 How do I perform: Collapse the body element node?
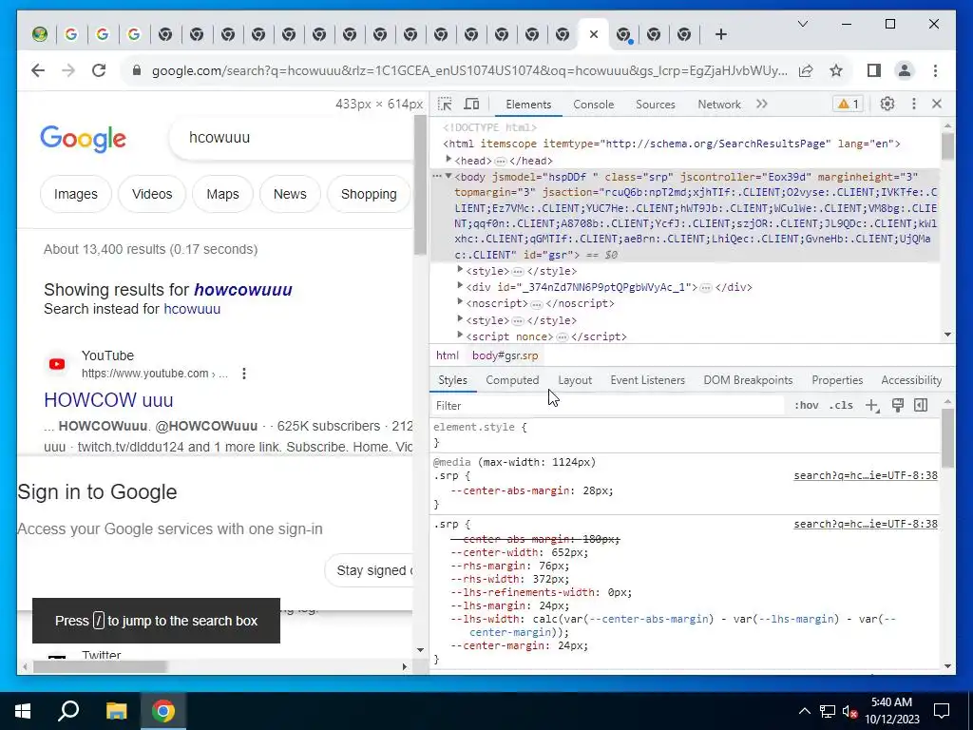[x=448, y=176]
